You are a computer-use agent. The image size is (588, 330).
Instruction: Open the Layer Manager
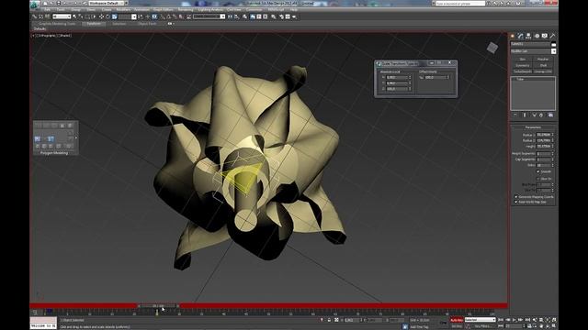[244, 16]
